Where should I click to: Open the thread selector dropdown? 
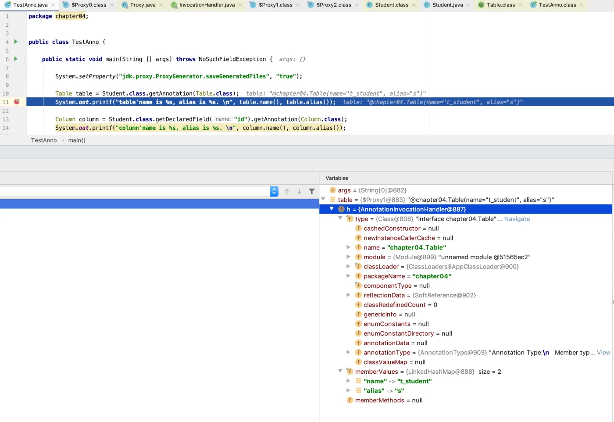[x=274, y=191]
